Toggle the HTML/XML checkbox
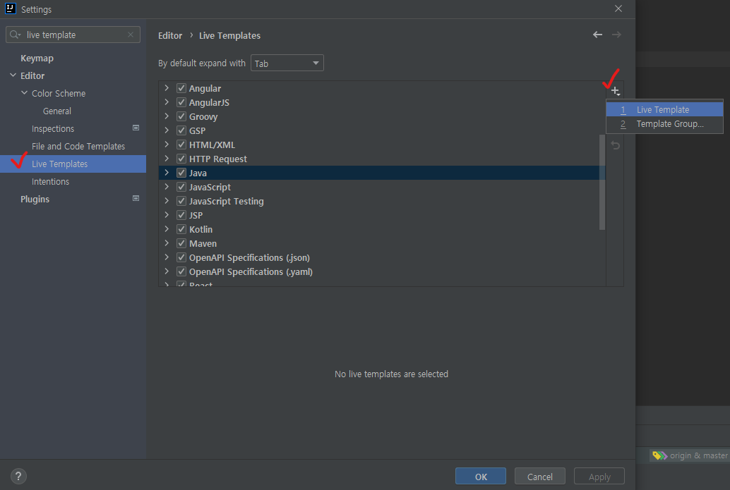 click(181, 145)
